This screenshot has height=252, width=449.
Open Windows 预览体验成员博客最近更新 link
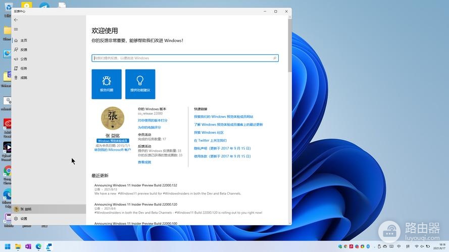(x=228, y=124)
